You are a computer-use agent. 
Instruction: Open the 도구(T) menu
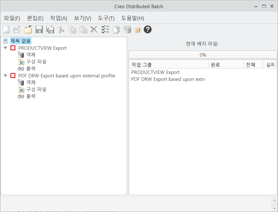[x=106, y=18]
